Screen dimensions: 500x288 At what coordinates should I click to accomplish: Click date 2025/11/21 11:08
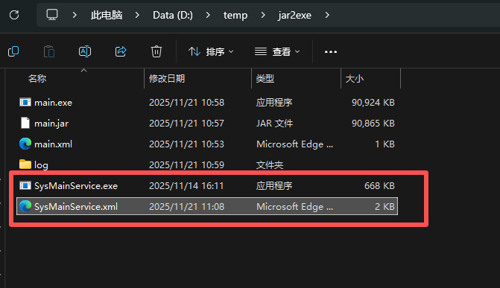coord(186,207)
